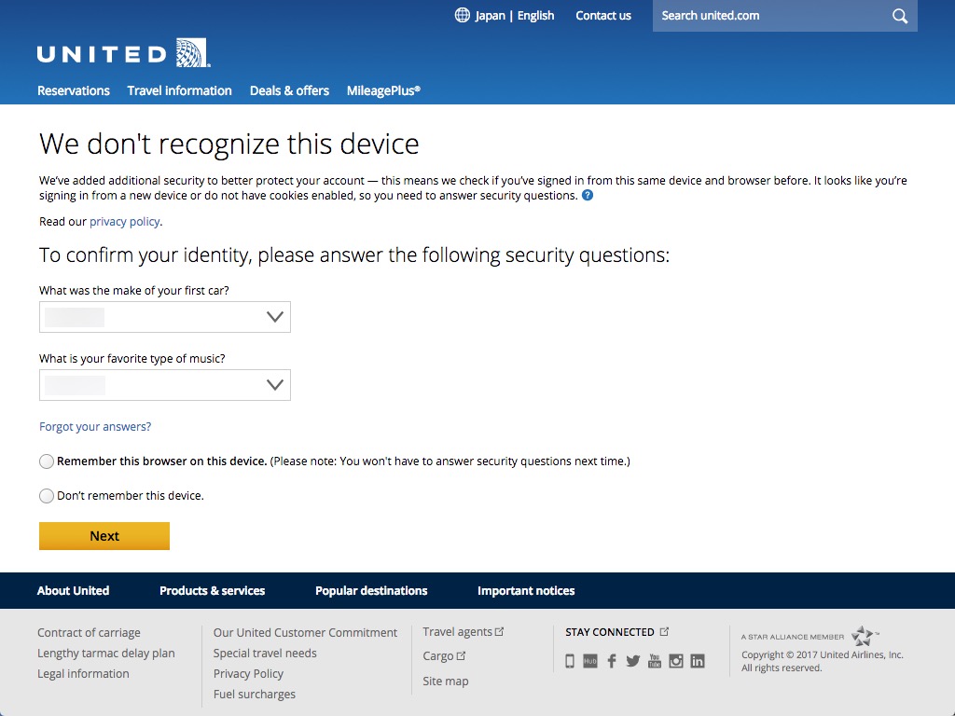This screenshot has width=955, height=716.
Task: Open the 'Forgot your answers?' link
Action: pyautogui.click(x=94, y=426)
